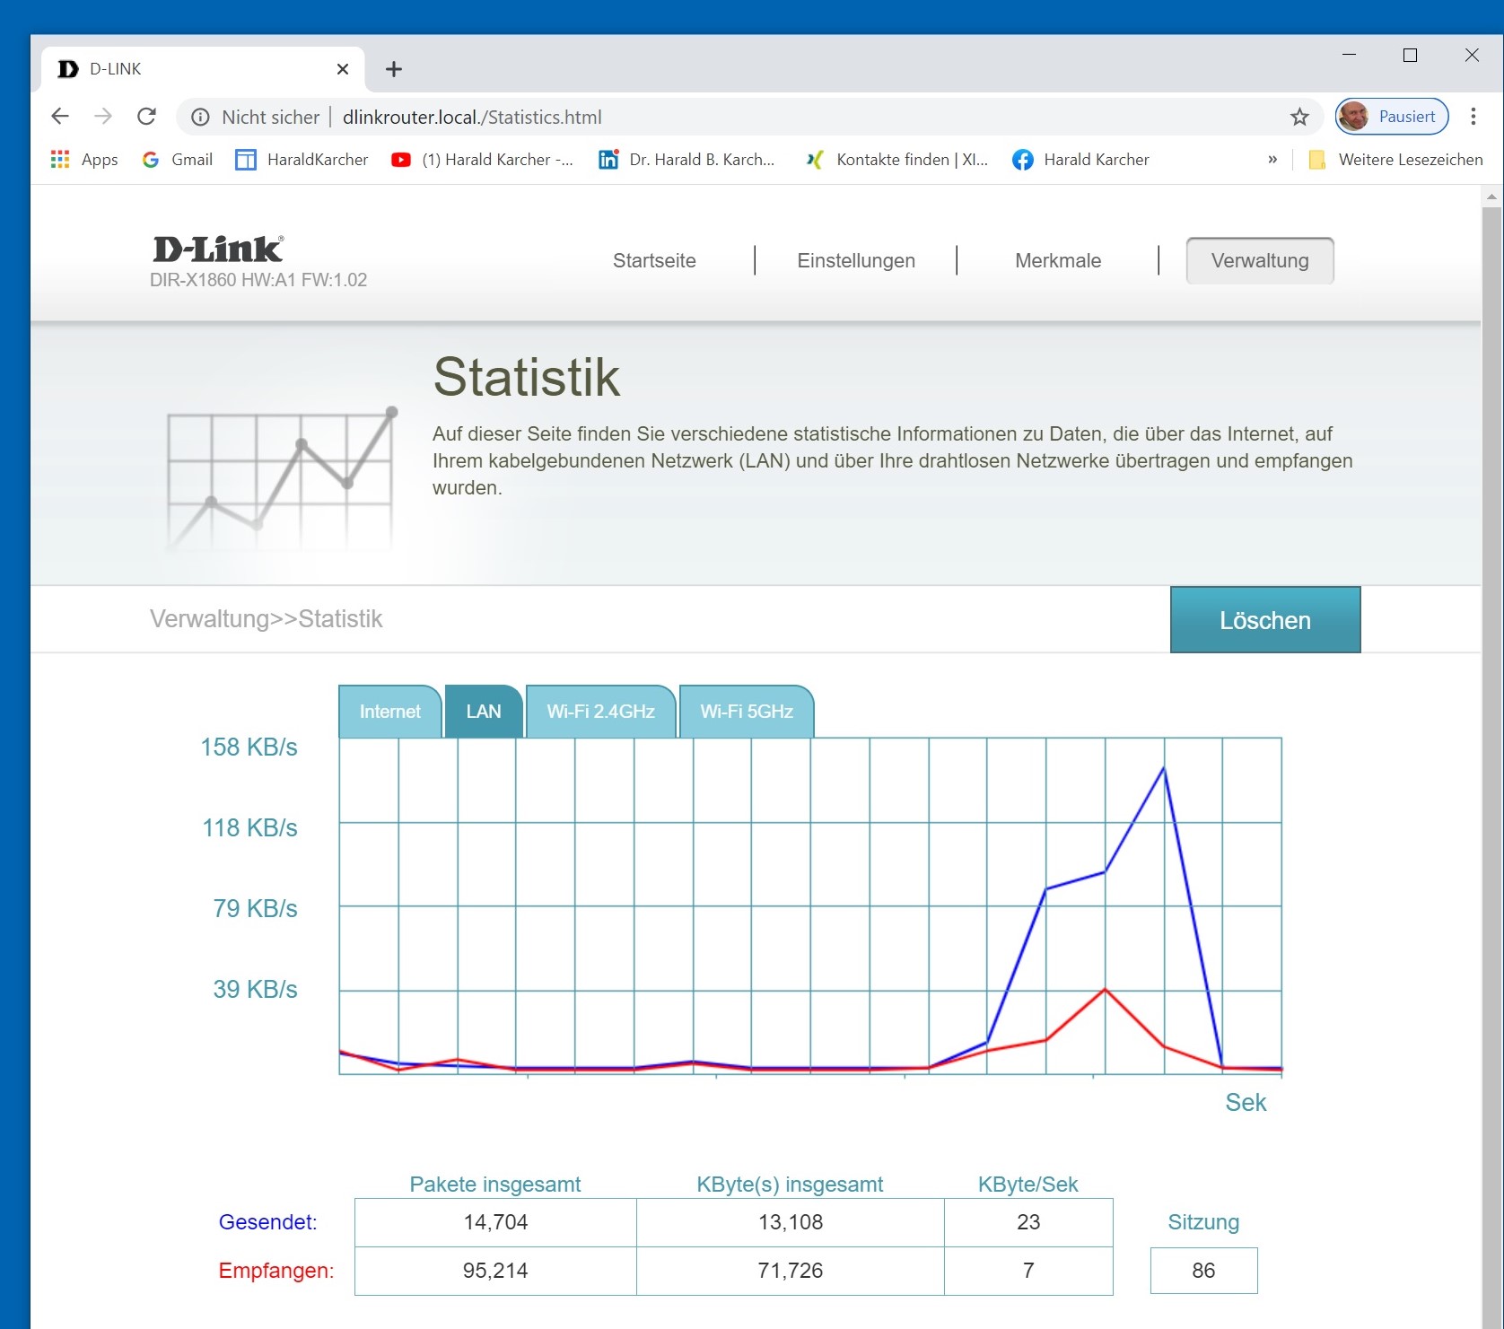Click the 'Nicht sicher' site info icon

coord(201,118)
